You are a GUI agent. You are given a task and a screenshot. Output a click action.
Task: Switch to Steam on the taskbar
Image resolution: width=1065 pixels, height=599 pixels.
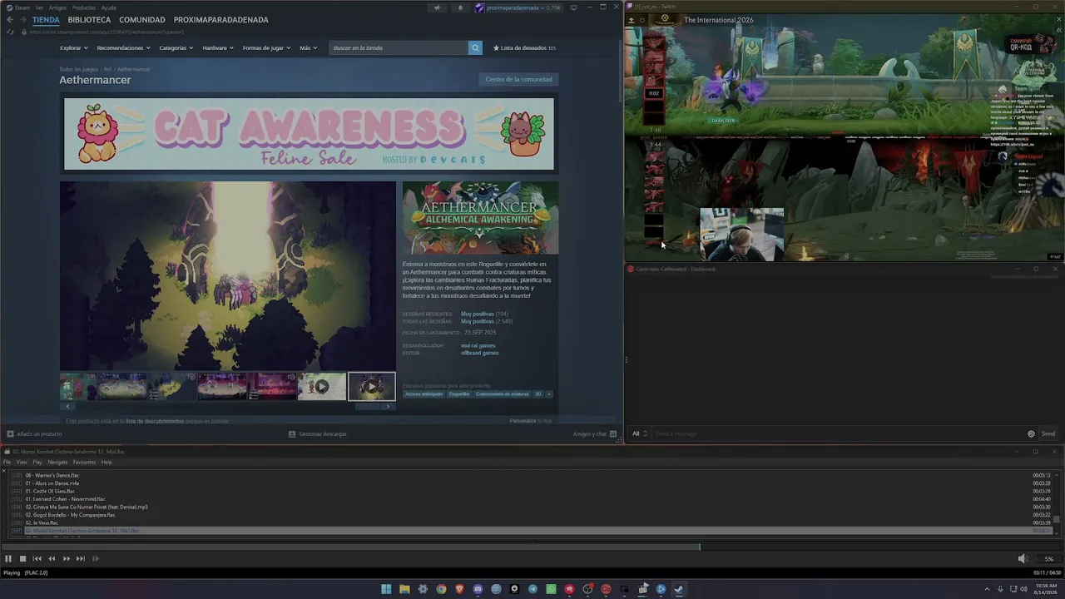(679, 589)
